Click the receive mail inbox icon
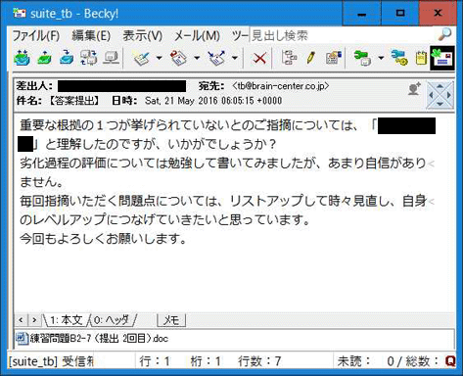Viewport: 463px width, 376px height. [x=67, y=58]
